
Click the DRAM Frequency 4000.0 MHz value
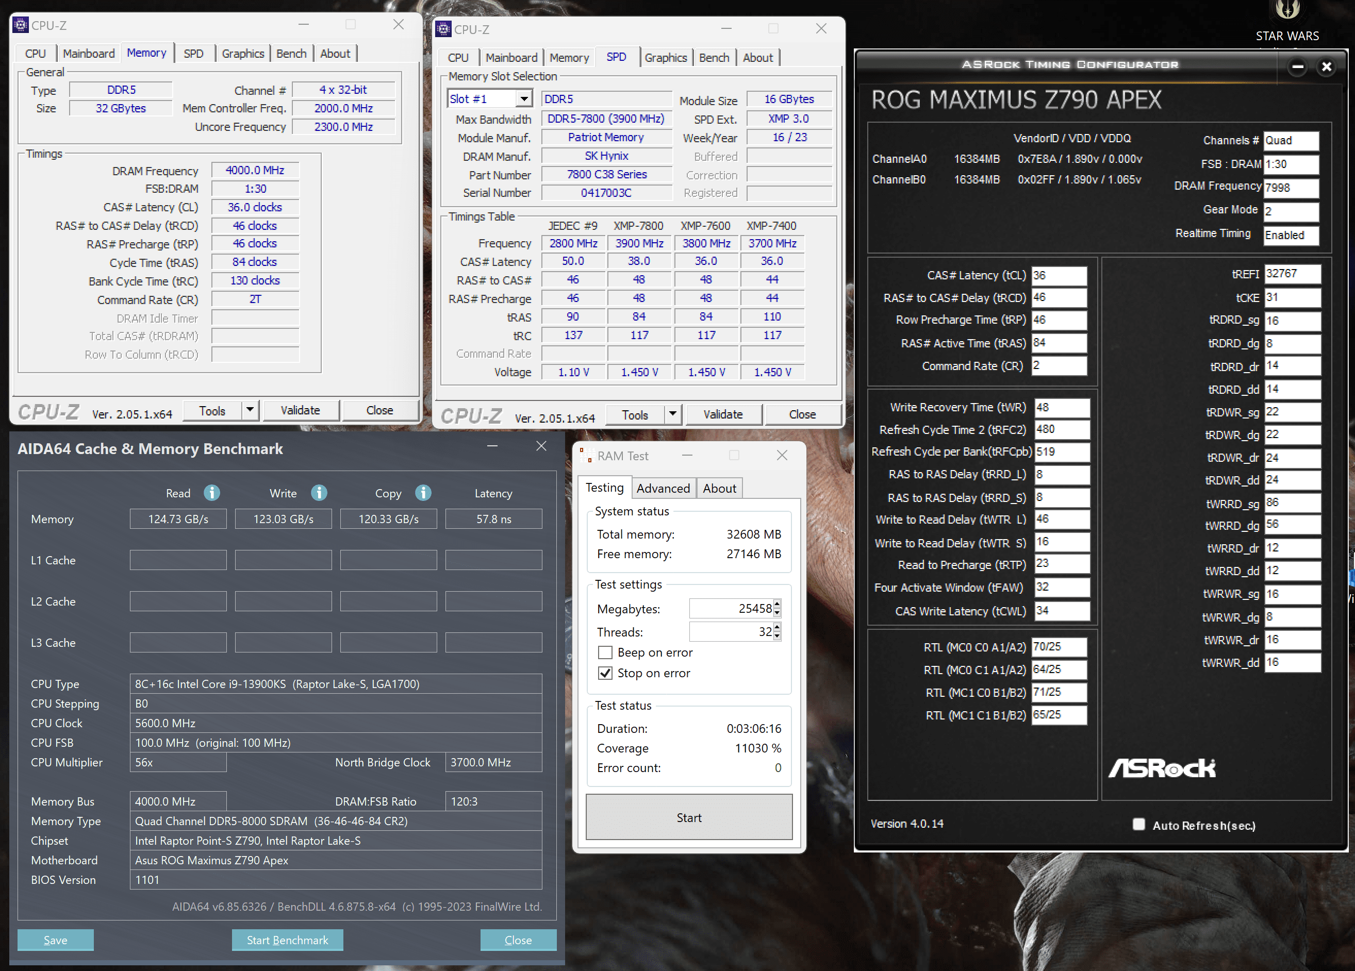click(x=255, y=170)
